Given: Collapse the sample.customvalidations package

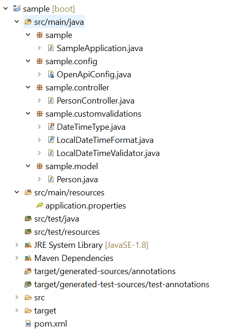Looking at the screenshot, I should tap(28, 113).
